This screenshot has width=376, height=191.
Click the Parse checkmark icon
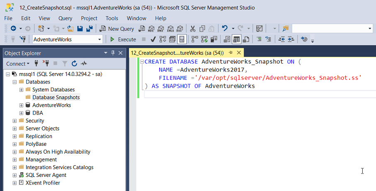153,39
